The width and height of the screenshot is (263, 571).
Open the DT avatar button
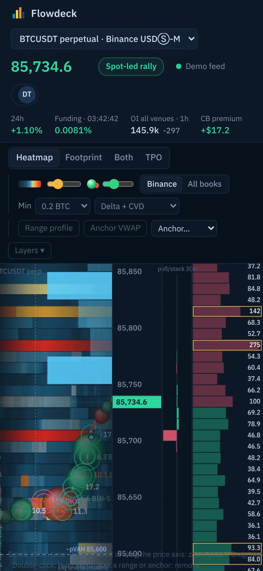pyautogui.click(x=27, y=94)
